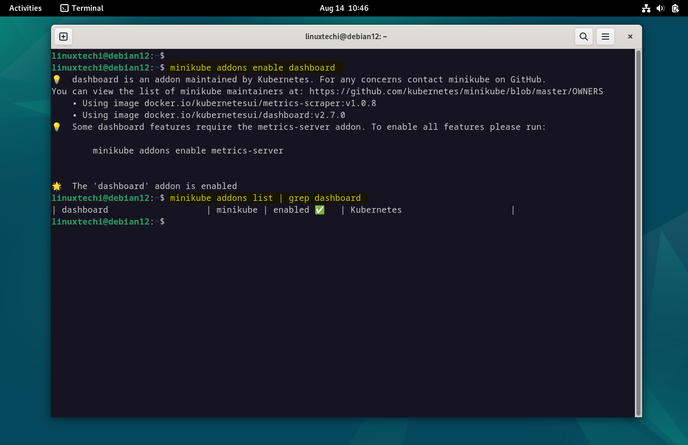Click the GitHub OWNERS URL in output
This screenshot has height=445, width=688.
456,91
